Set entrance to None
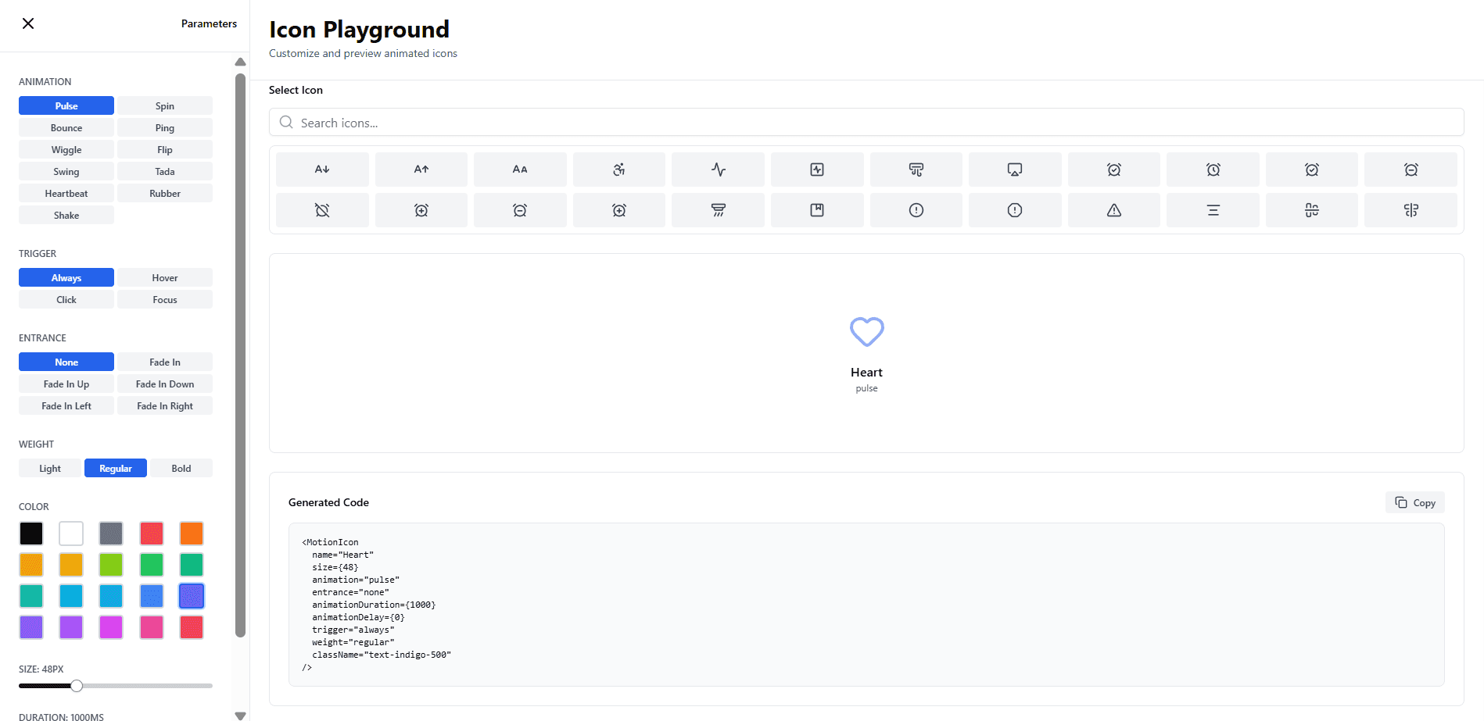Image resolution: width=1484 pixels, height=721 pixels. [66, 362]
